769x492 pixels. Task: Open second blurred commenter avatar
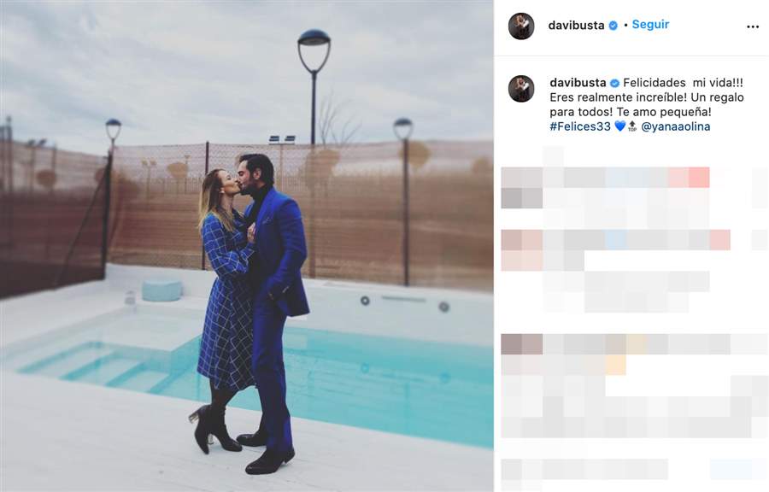522,250
